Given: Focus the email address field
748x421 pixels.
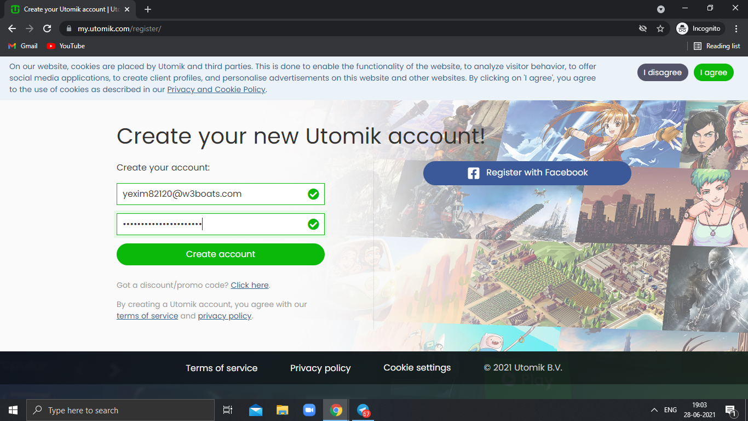Looking at the screenshot, I should [221, 194].
